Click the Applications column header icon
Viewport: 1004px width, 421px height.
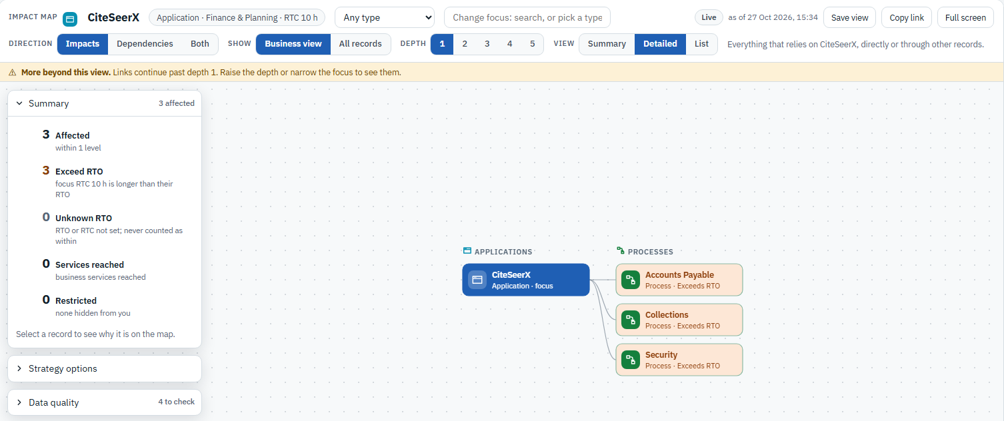(x=467, y=251)
